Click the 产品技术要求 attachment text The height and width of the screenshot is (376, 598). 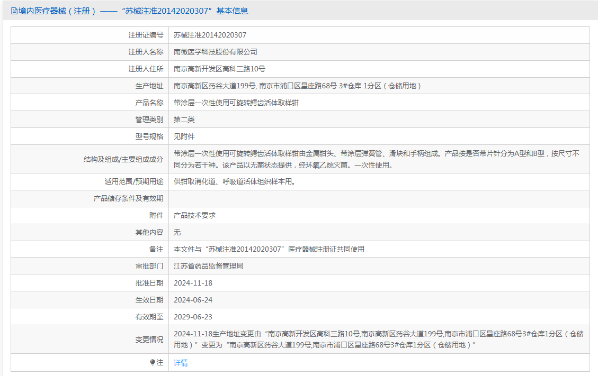194,215
